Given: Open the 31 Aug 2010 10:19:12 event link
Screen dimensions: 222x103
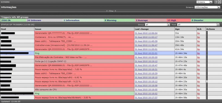Looking at the screenshot, I should click(x=146, y=61).
